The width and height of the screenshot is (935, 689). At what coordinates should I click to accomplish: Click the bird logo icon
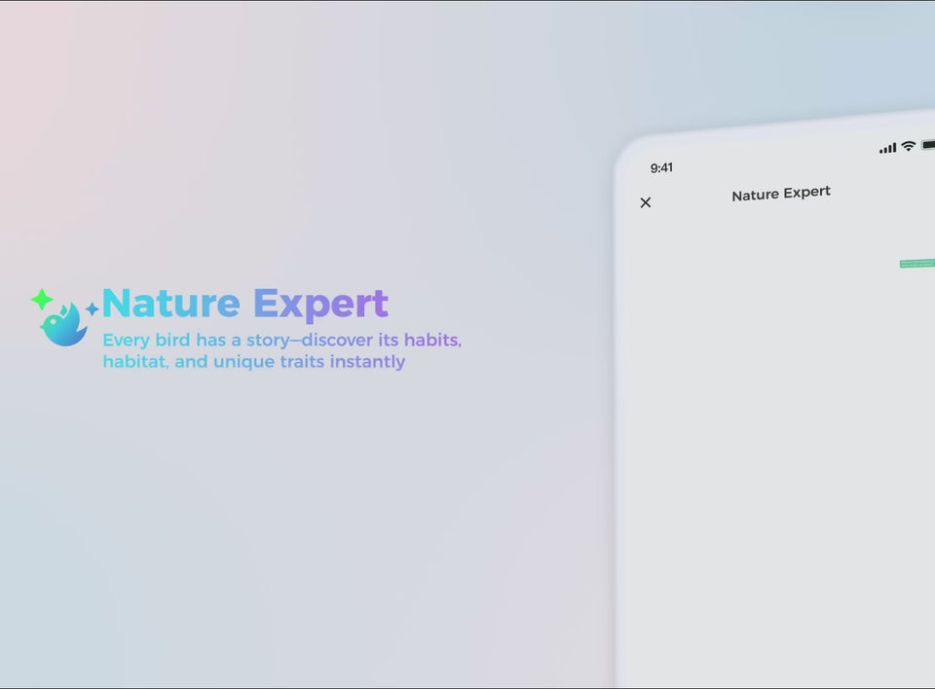pyautogui.click(x=64, y=317)
